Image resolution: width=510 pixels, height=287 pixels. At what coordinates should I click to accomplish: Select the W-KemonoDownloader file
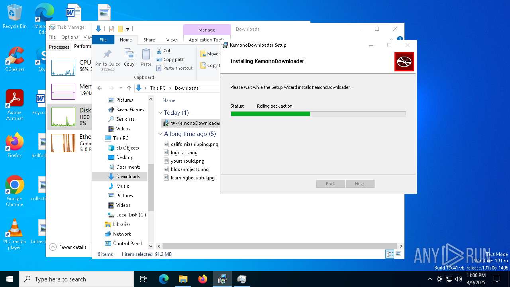tap(192, 123)
